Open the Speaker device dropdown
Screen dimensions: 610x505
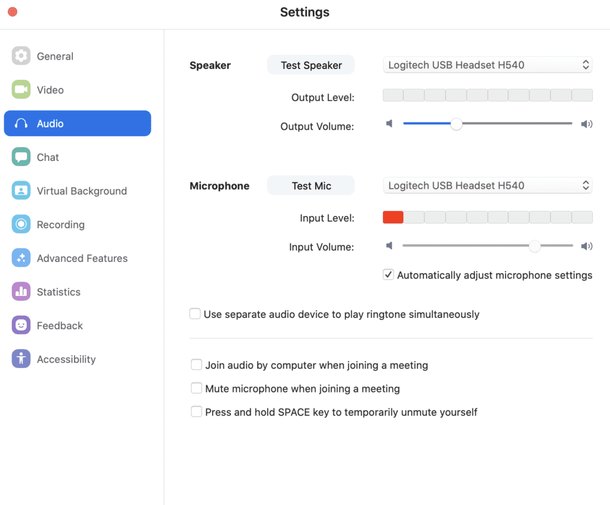(x=487, y=65)
